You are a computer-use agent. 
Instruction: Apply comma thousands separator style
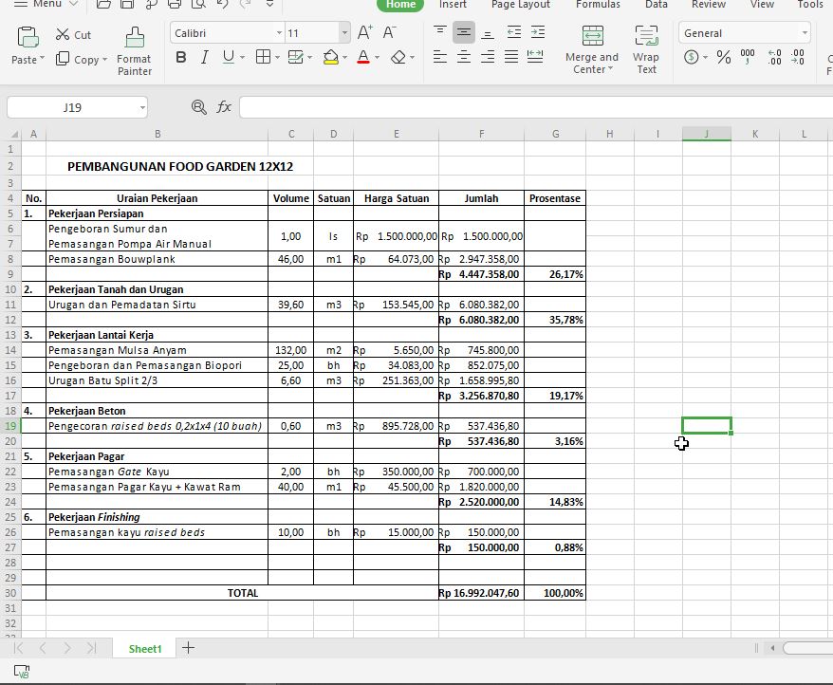coord(748,57)
